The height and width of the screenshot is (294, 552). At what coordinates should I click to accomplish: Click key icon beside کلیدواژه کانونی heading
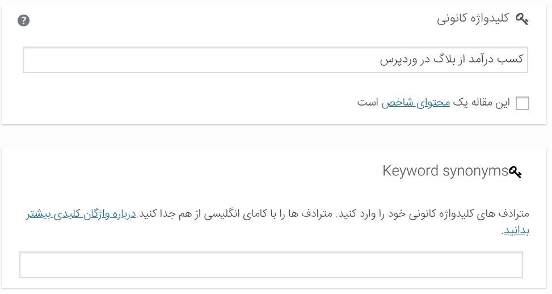(522, 19)
